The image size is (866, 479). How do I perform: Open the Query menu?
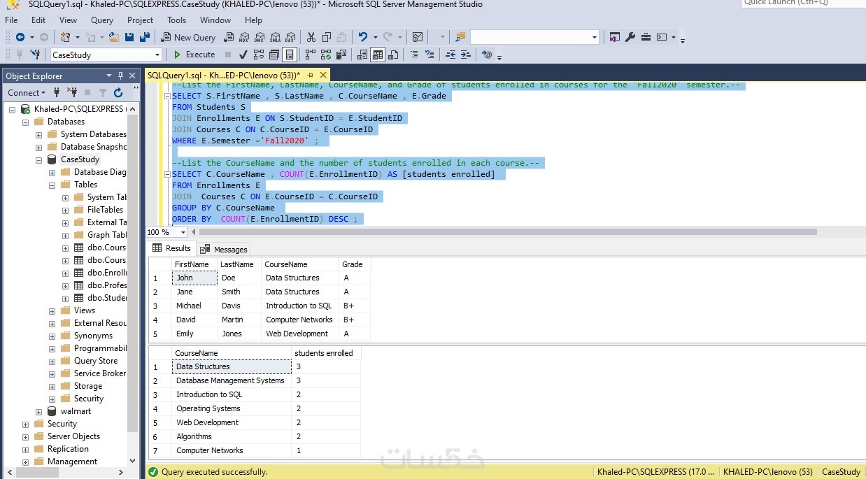[x=102, y=20]
